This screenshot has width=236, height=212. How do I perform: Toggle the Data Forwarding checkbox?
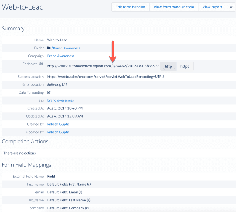(x=49, y=92)
